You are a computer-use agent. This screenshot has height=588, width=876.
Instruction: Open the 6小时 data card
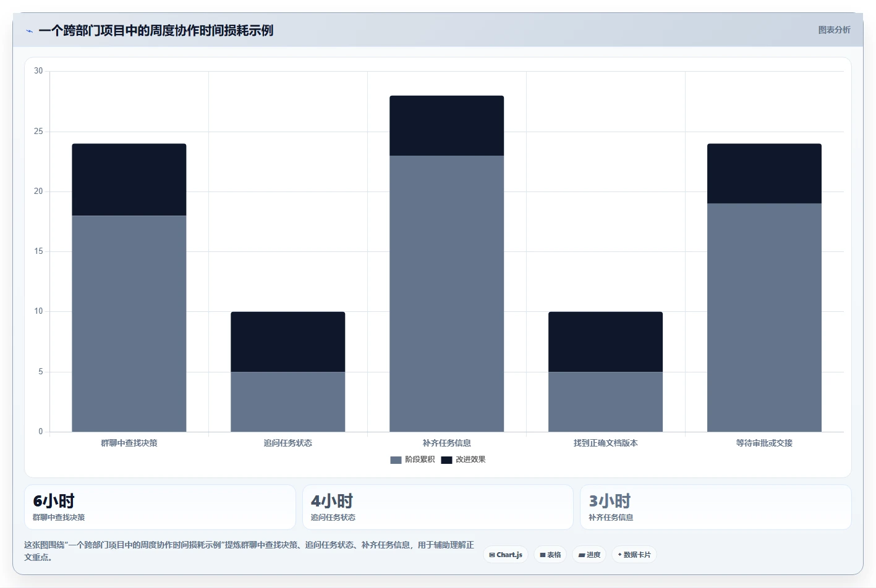coord(160,507)
